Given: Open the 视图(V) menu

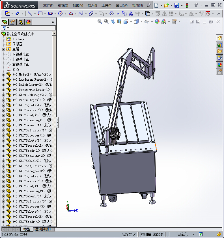Looking at the screenshot, I should coord(78,5).
